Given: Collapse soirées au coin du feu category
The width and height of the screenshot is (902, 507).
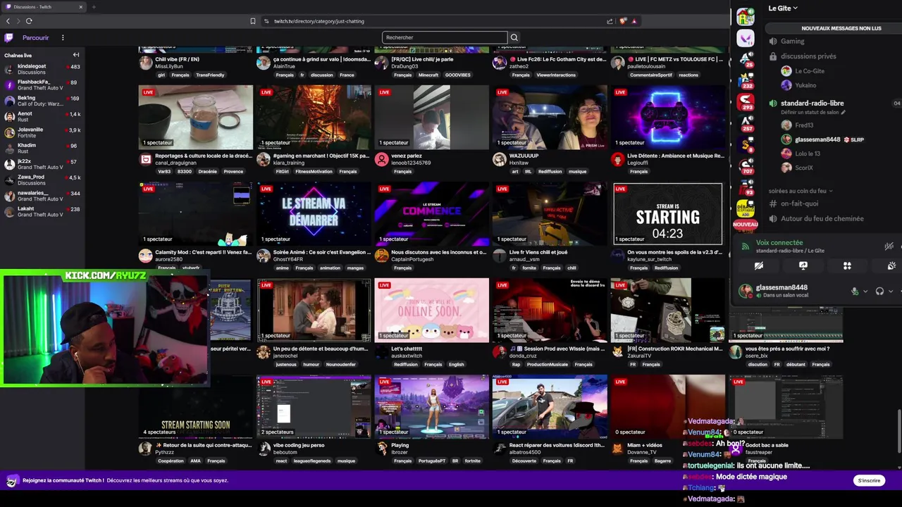Looking at the screenshot, I should tap(800, 191).
